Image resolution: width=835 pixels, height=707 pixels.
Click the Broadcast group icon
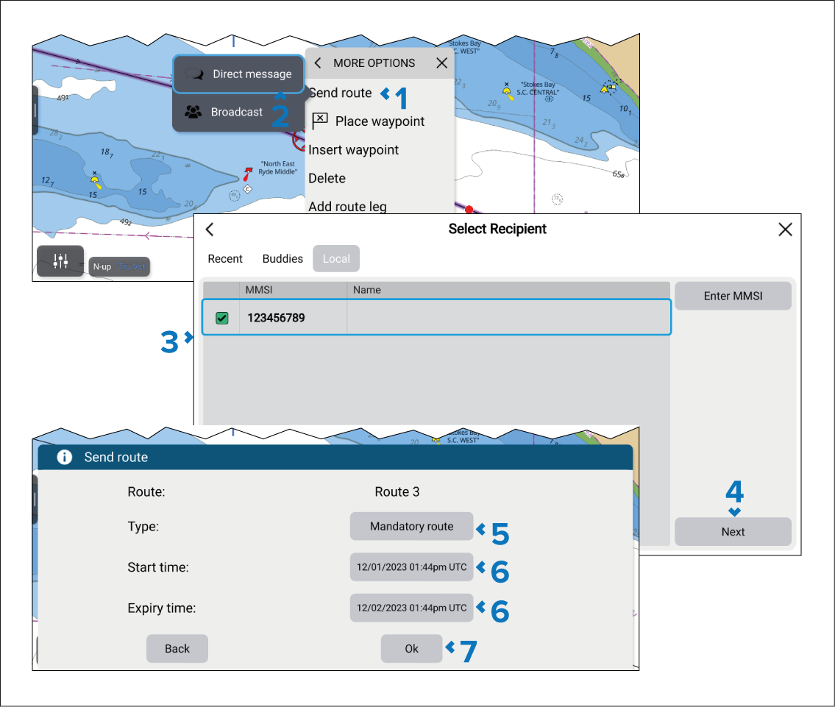193,113
